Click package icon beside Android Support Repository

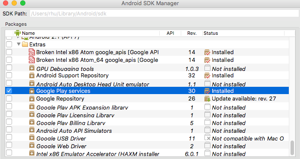tap(32, 76)
